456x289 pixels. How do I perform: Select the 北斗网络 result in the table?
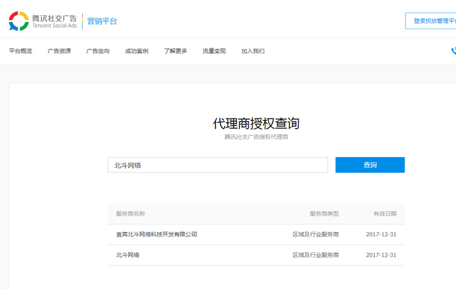127,255
